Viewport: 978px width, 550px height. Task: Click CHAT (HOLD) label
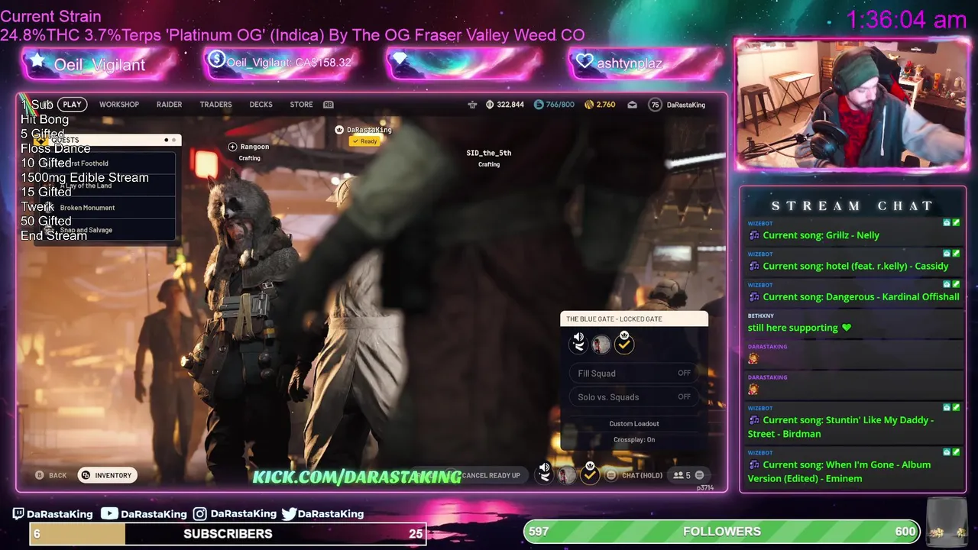642,475
